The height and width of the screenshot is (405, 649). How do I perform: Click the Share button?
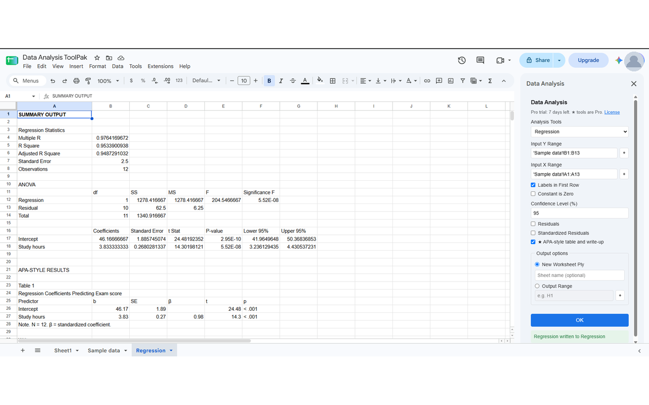click(536, 60)
